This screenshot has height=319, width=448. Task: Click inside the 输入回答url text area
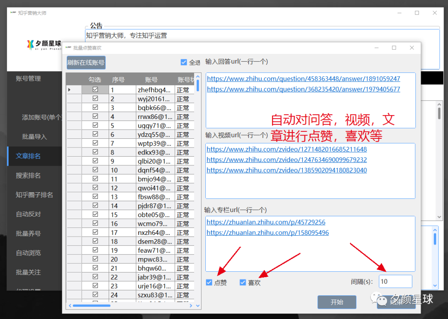pos(311,100)
